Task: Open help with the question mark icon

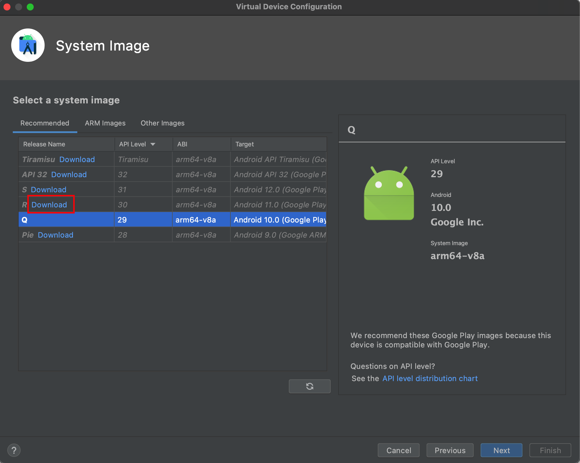Action: point(14,450)
